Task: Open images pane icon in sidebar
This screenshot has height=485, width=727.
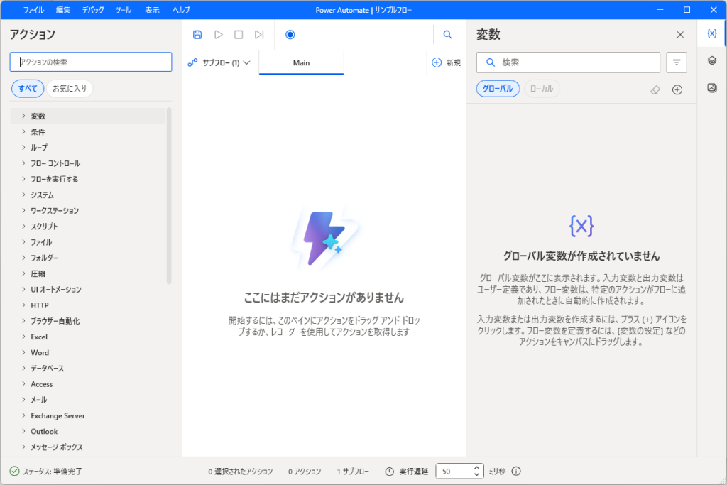Action: pos(712,87)
